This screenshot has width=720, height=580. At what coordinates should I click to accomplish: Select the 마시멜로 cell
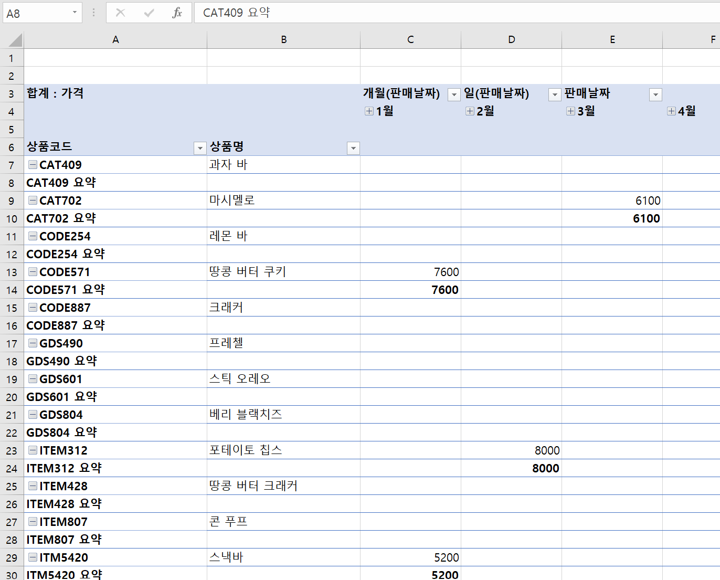click(x=283, y=201)
